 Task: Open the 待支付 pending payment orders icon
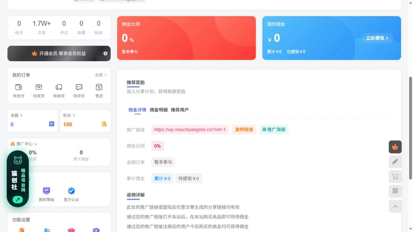coord(19,87)
